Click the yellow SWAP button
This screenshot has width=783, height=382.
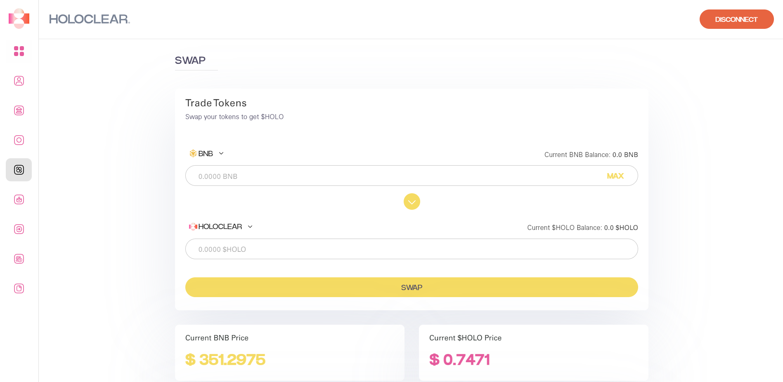(x=412, y=287)
